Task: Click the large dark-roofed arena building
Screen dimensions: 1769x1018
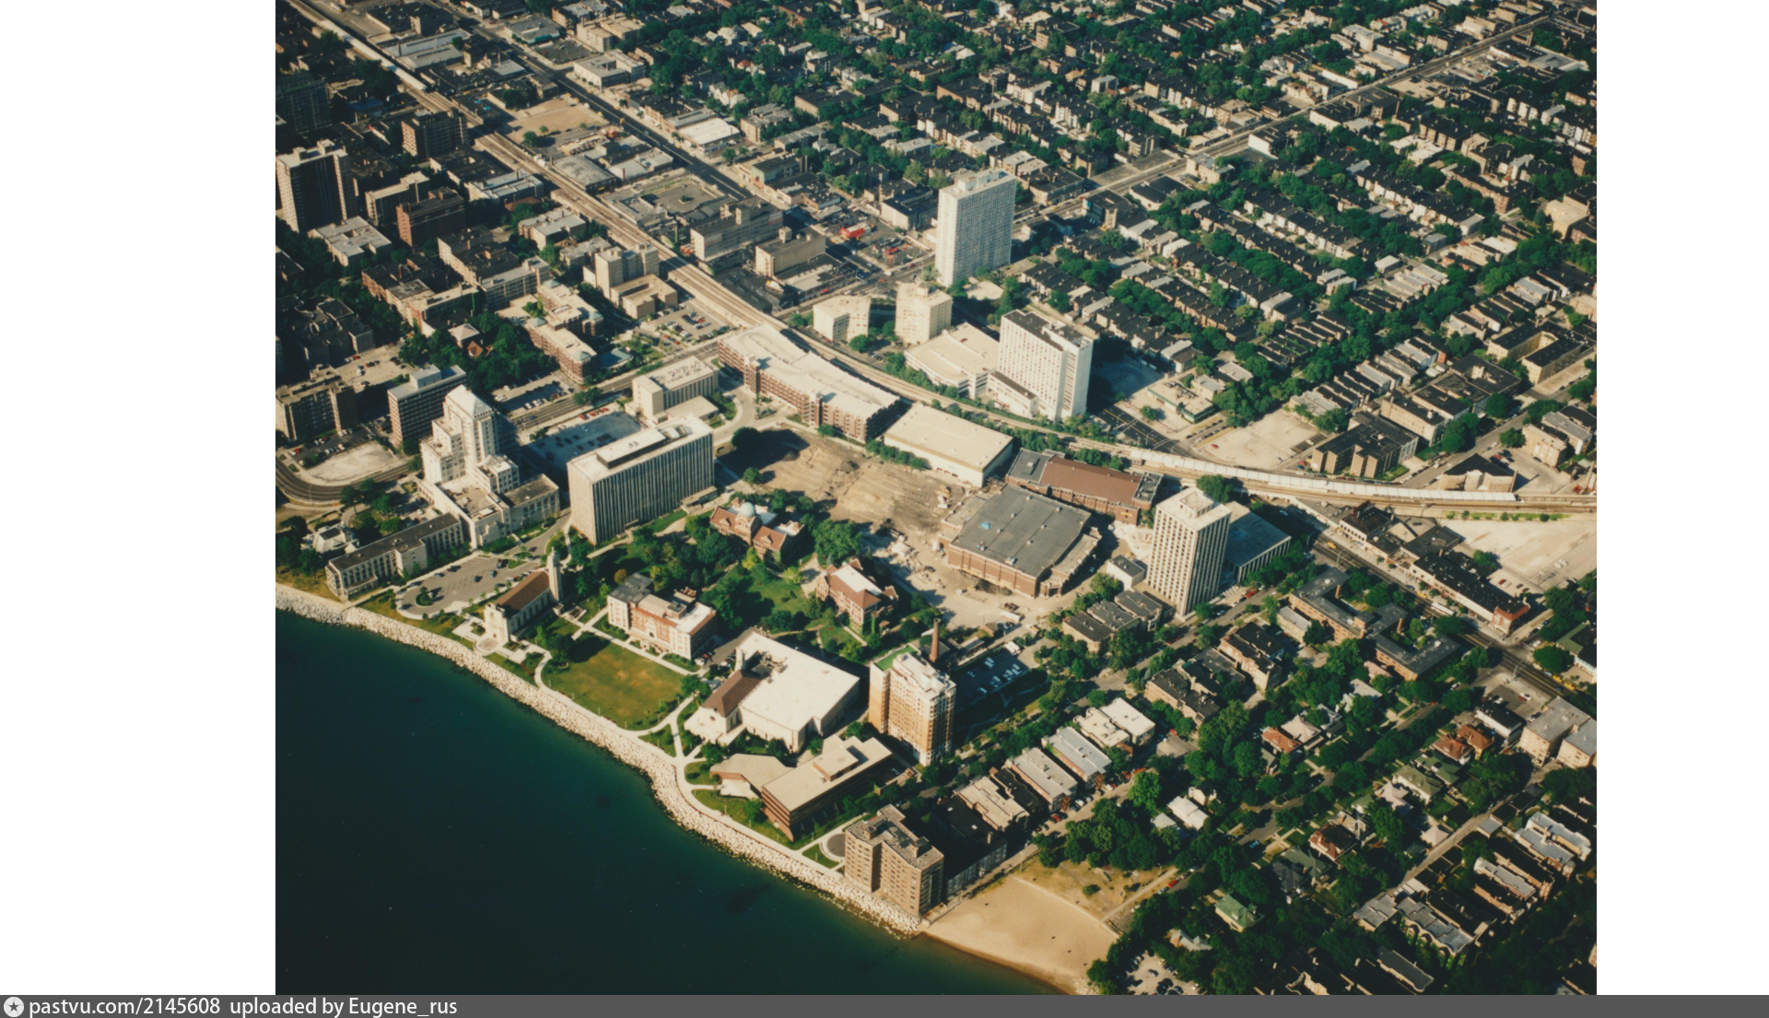Action: click(x=1018, y=534)
